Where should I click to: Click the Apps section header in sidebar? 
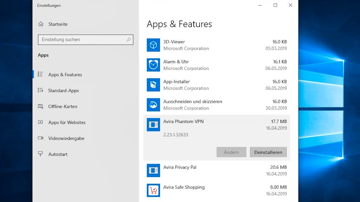(x=43, y=55)
